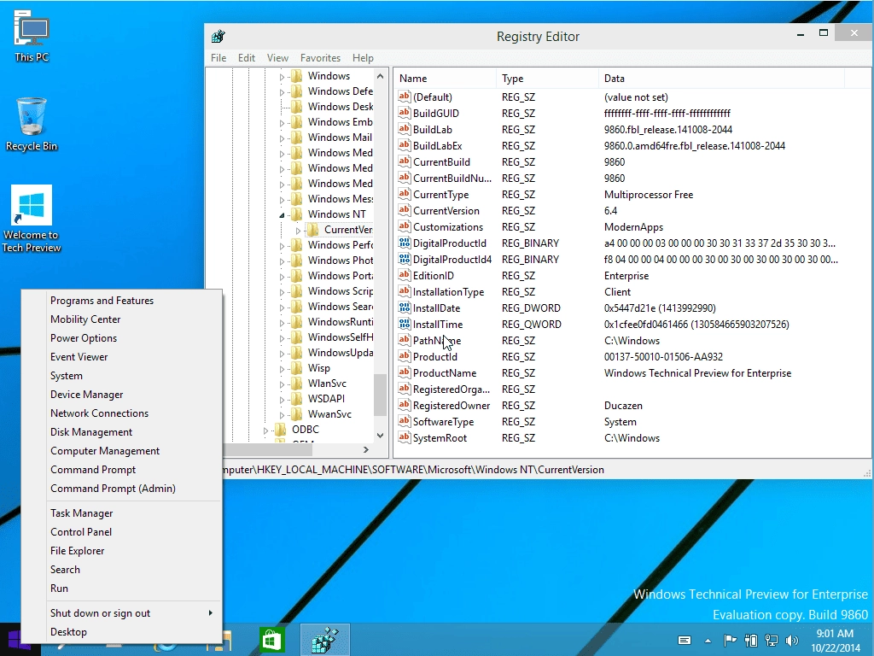Expand the WindowsUpdate tree node
This screenshot has width=874, height=656.
coord(282,353)
